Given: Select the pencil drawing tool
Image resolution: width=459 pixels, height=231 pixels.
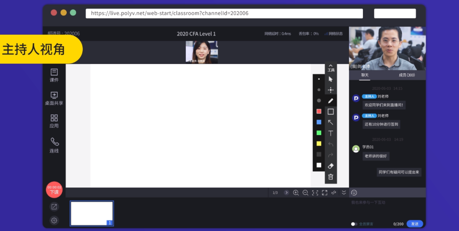Looking at the screenshot, I should pos(331,101).
